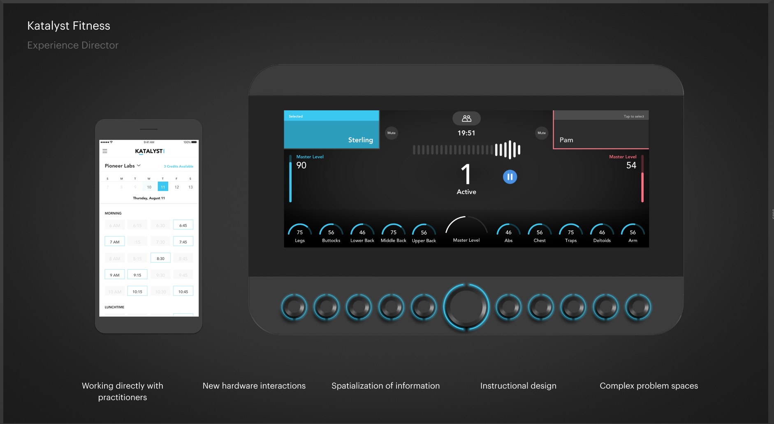774x424 pixels.
Task: Select Friday 12 in the calendar
Action: pyautogui.click(x=177, y=187)
